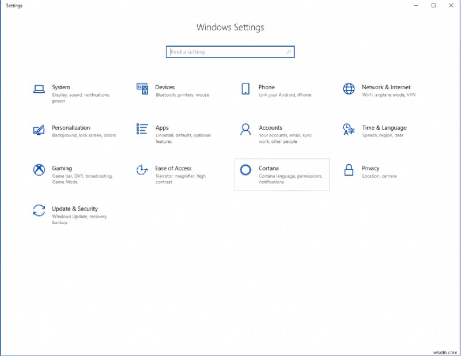Screen dimensions: 461x356
Task: Click 'Location, camera' text
Action: point(379,176)
